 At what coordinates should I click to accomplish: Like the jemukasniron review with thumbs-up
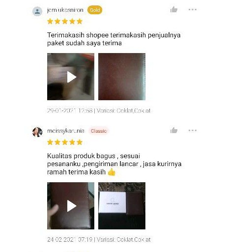pos(174,9)
